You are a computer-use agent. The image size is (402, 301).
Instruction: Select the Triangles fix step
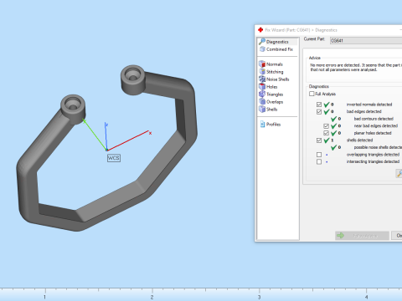(x=271, y=94)
